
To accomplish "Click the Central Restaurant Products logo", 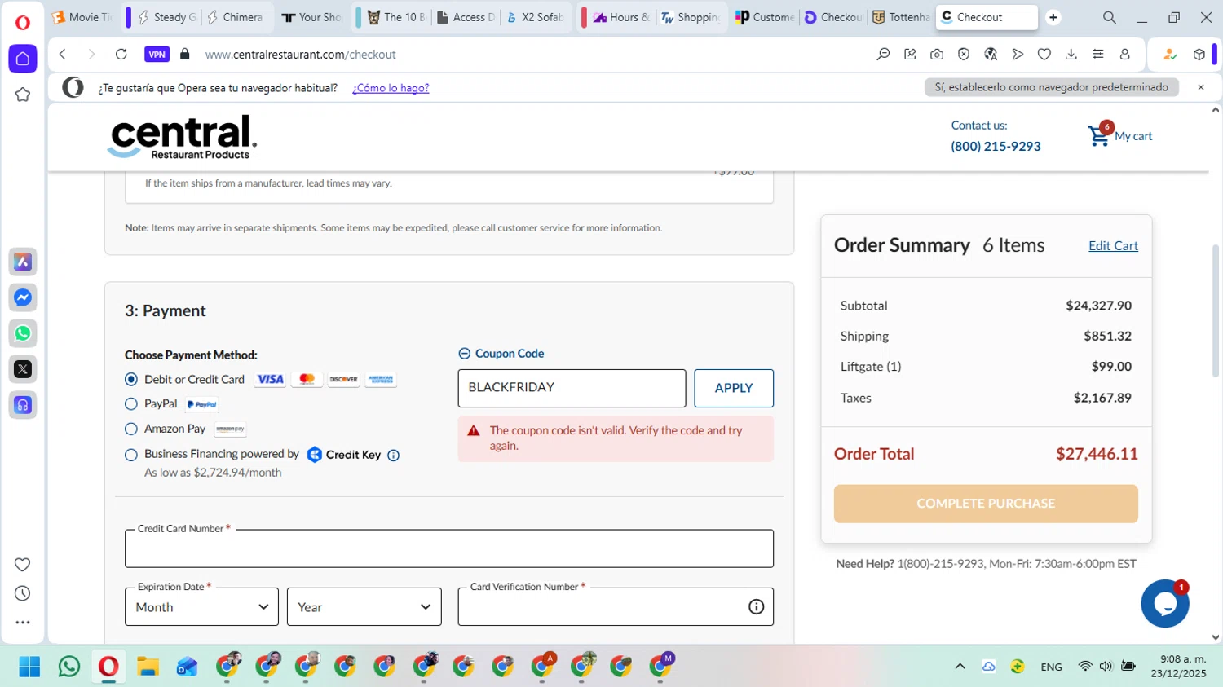I will point(182,136).
